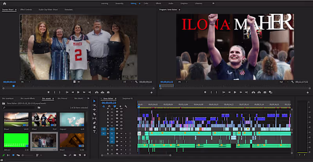Export frame from Program monitor
Viewport: 313px width, 162px height.
pos(265,92)
